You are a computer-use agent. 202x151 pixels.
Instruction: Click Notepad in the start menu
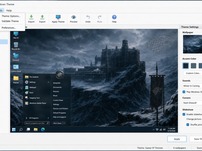click(x=33, y=87)
